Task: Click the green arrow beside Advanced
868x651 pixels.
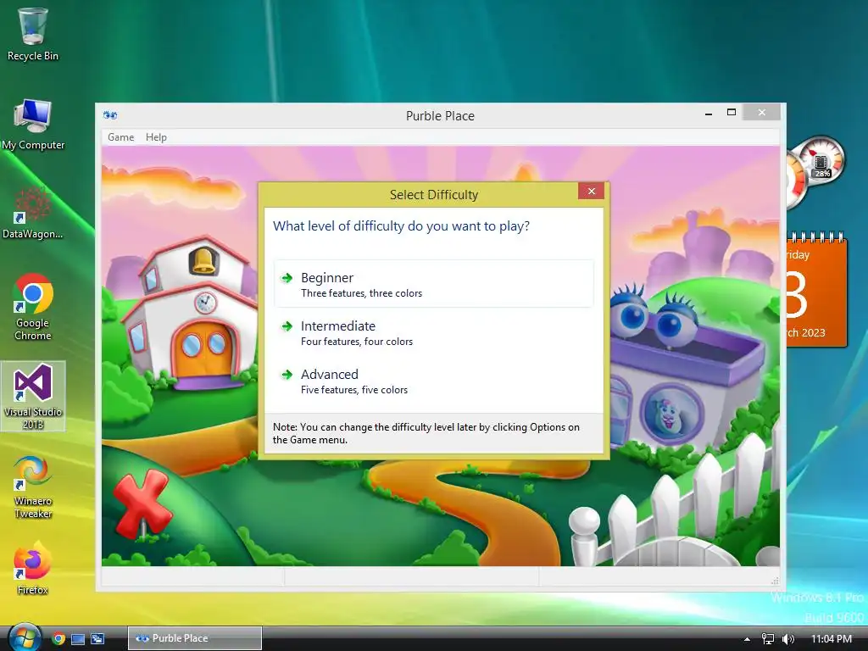Action: point(287,375)
